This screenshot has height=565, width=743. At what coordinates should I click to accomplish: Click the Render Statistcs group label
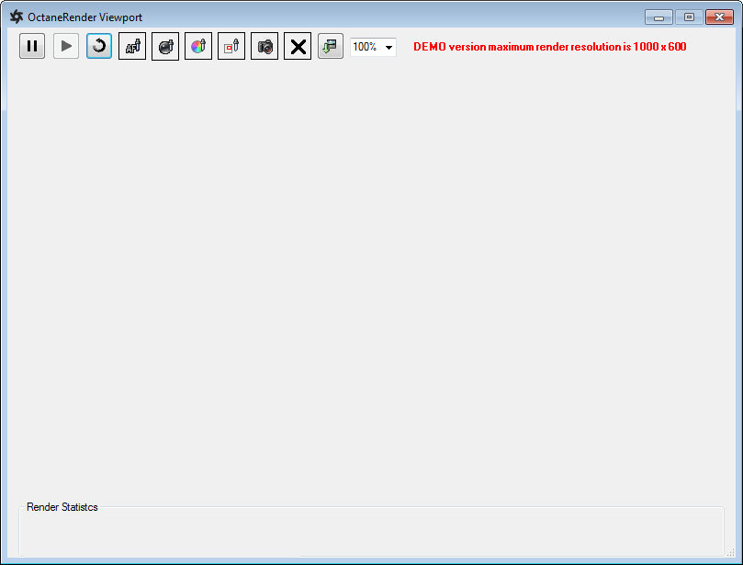coord(62,507)
